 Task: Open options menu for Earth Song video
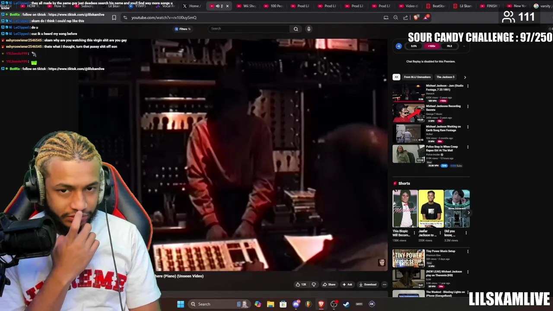(468, 127)
